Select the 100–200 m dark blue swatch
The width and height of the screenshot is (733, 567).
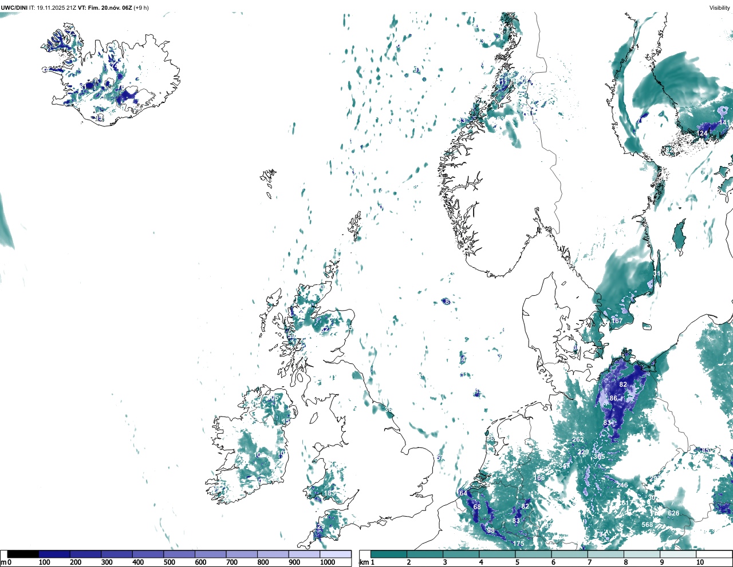tap(54, 554)
